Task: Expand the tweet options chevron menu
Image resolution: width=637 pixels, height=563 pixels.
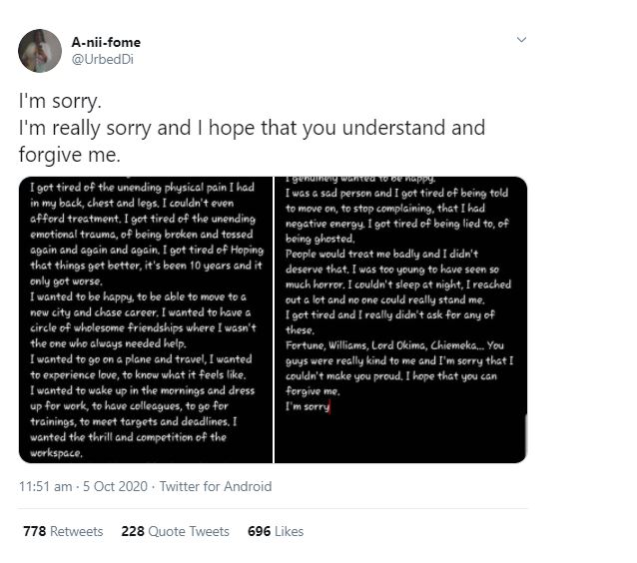Action: point(520,42)
